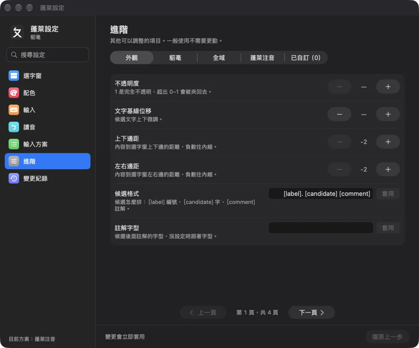Close the 蓬萊設定 window
This screenshot has height=348, width=419.
8,8
